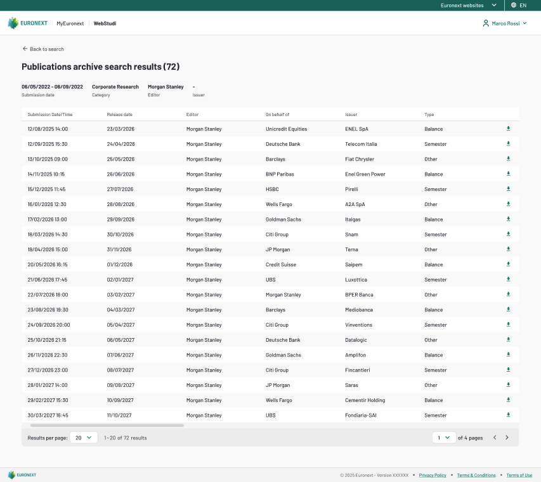Viewport: 541px width, 482px height.
Task: Download the Vinventions publication
Action: pos(508,324)
